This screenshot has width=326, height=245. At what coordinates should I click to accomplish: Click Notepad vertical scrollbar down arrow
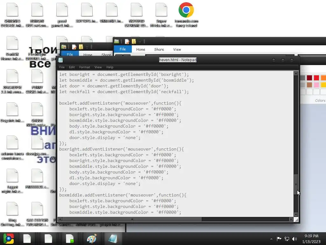296,214
